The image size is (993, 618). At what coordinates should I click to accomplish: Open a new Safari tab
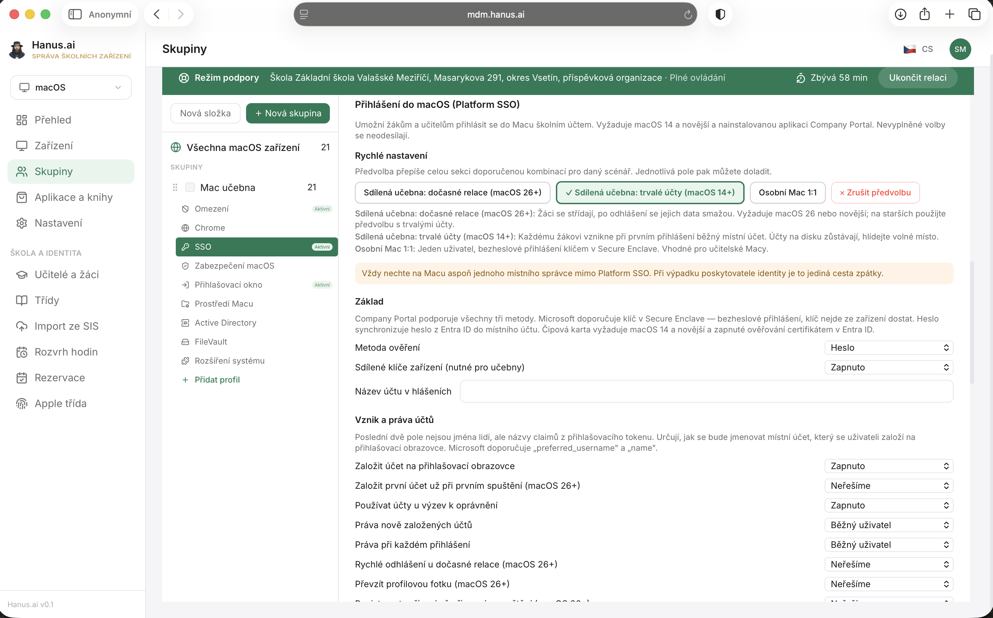point(950,14)
